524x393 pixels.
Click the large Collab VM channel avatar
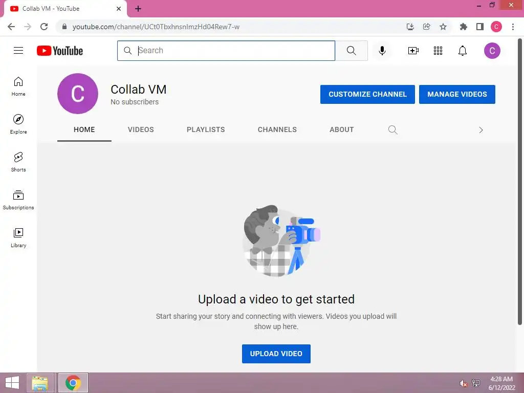[x=78, y=94]
